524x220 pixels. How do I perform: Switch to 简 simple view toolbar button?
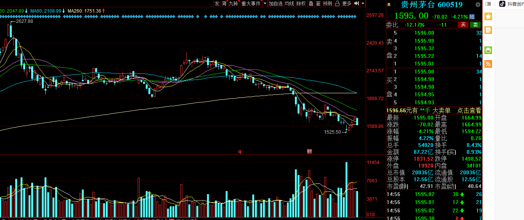click(x=225, y=3)
